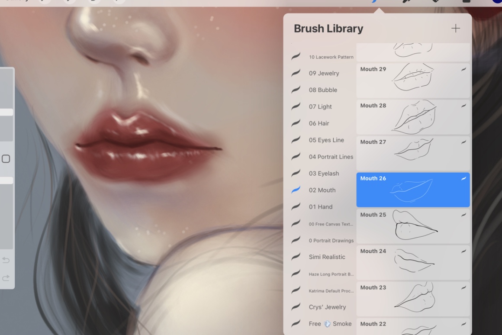Viewport: 502px width, 335px height.
Task: Click brush stroke icon beside Free Smoke
Action: (x=296, y=323)
